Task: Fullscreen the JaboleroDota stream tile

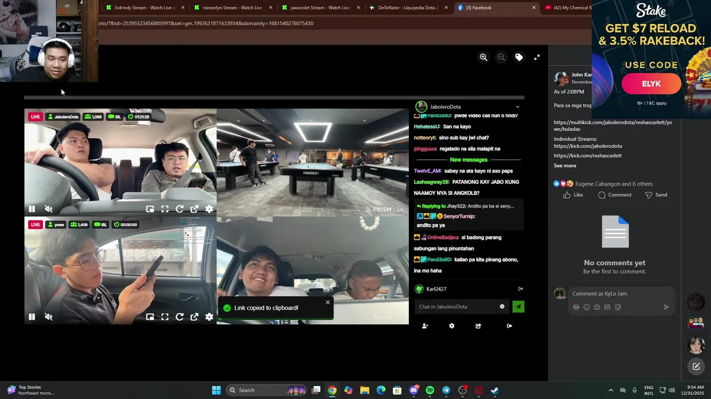Action: 165,209
